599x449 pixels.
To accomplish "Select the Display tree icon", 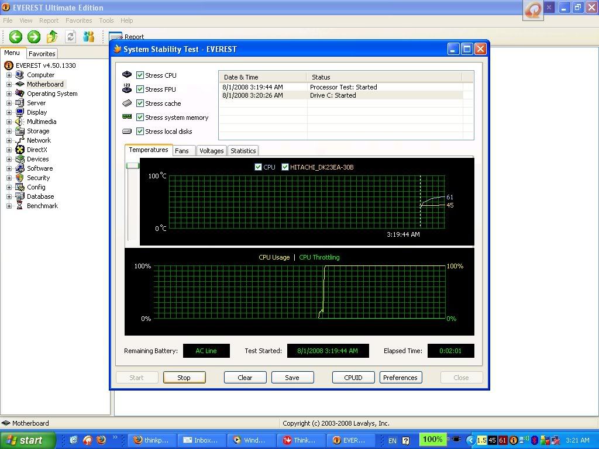I will click(20, 112).
